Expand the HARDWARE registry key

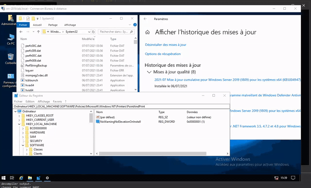(23, 132)
